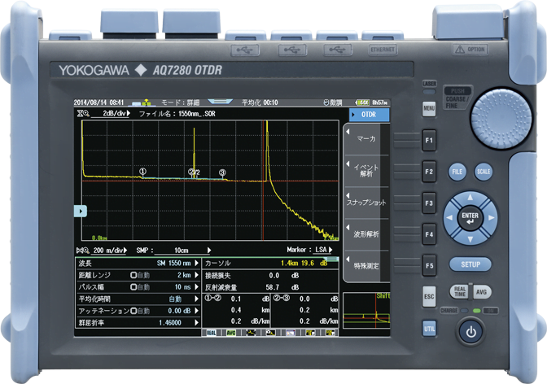Tap the ESC key

point(429,296)
